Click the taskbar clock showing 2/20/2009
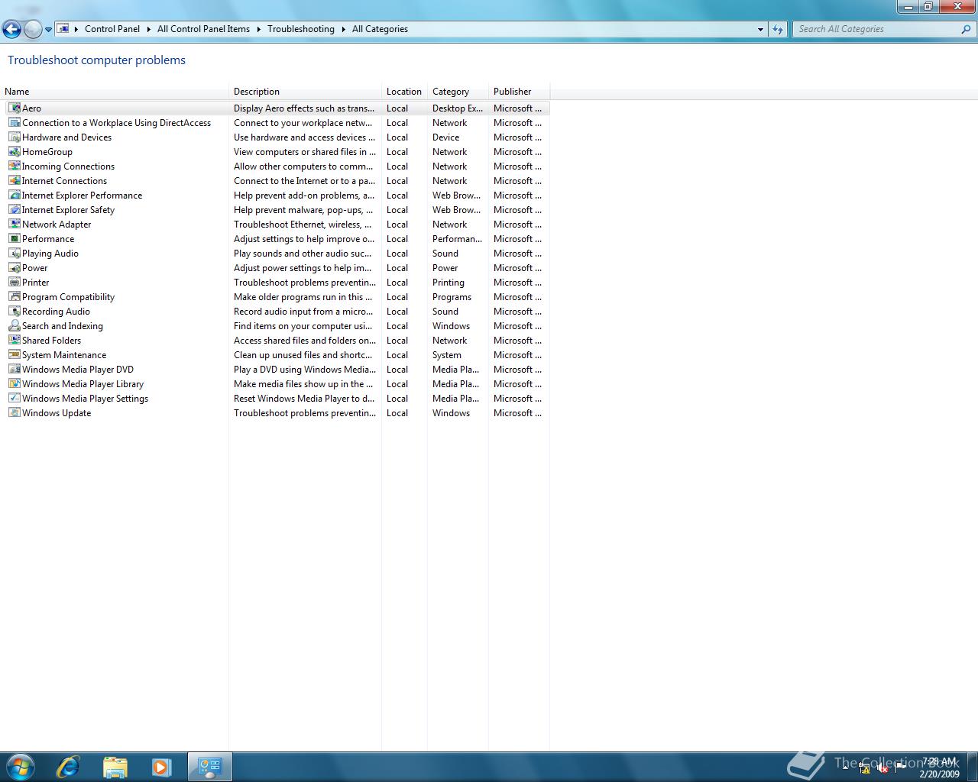 coord(939,767)
